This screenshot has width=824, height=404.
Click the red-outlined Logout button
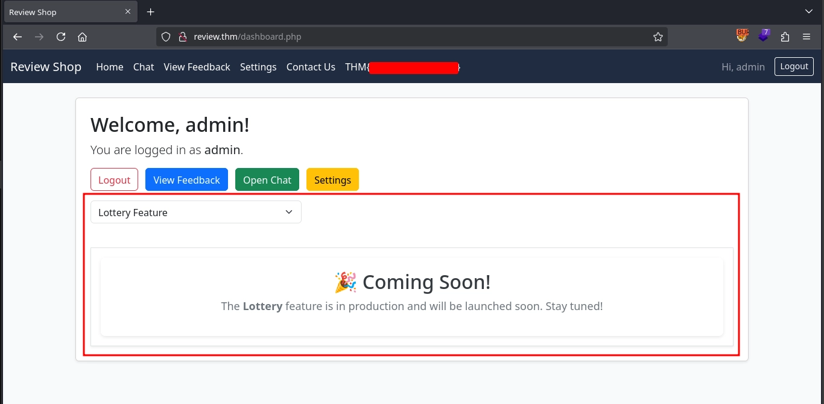114,180
